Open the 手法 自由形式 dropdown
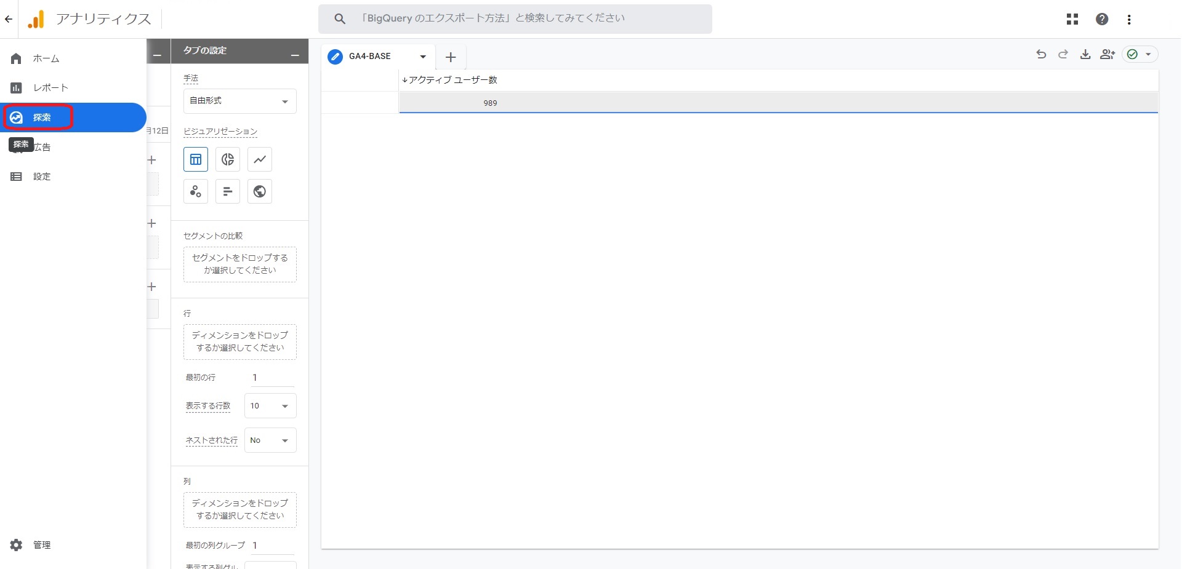1182x569 pixels. click(239, 101)
